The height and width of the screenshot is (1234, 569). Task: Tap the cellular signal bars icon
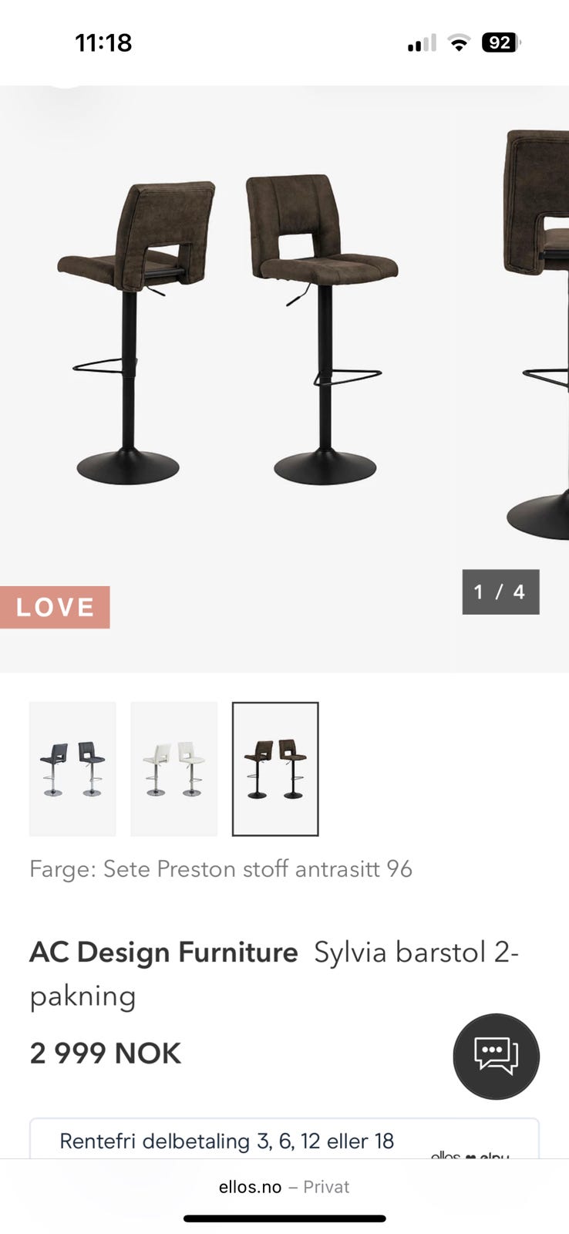pyautogui.click(x=422, y=43)
